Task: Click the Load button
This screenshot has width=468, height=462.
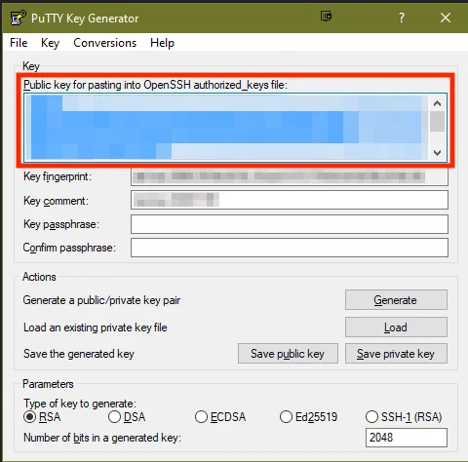Action: click(396, 327)
